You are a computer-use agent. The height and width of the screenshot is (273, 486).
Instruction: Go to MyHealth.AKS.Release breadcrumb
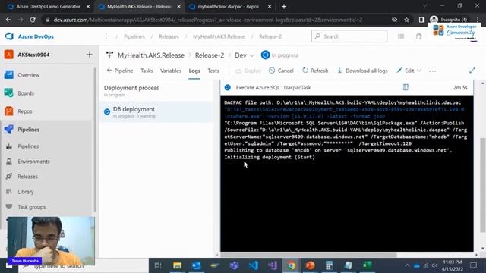point(219,36)
